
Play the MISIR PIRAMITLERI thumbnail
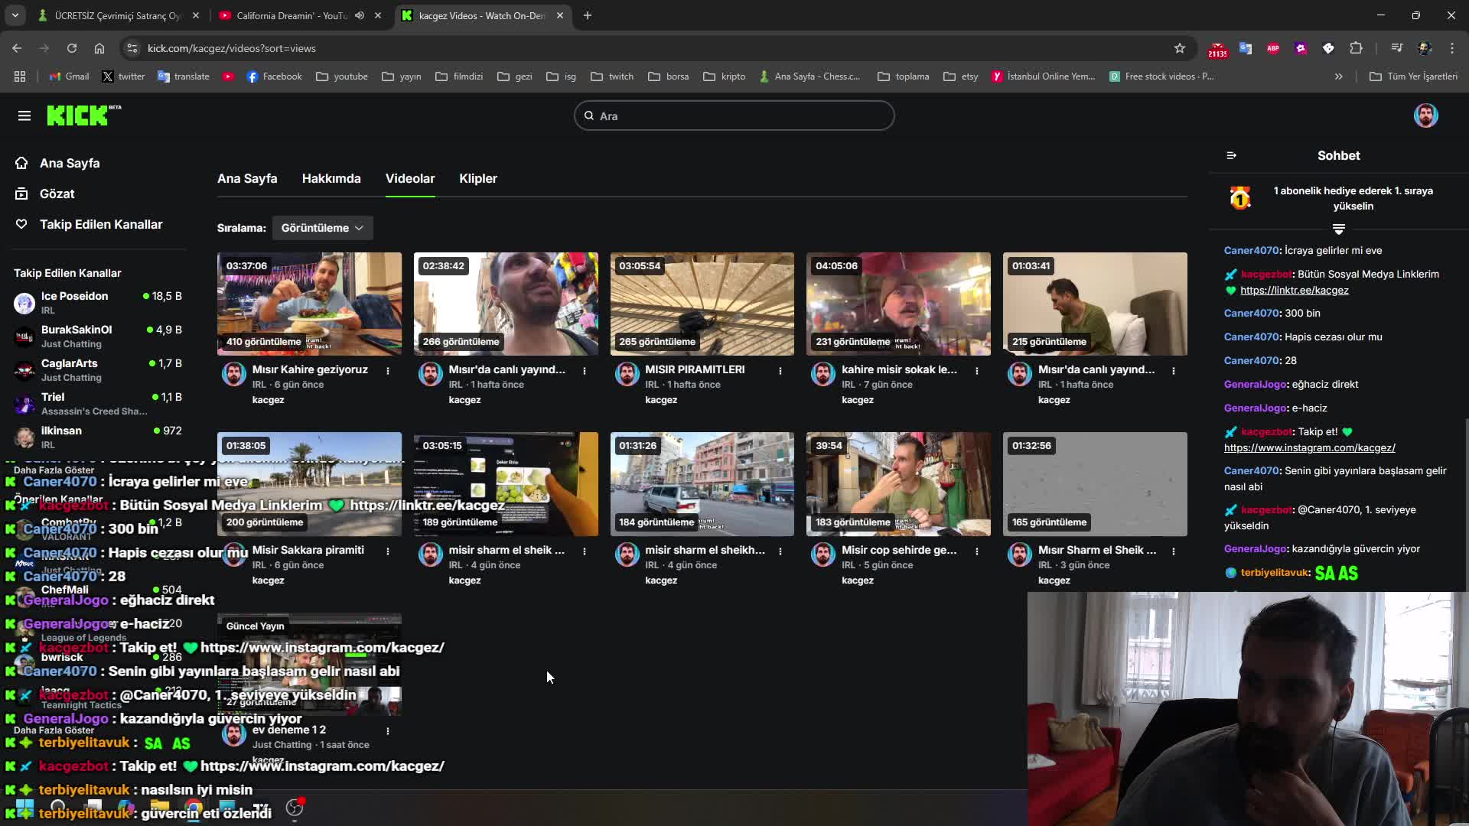[x=702, y=304]
